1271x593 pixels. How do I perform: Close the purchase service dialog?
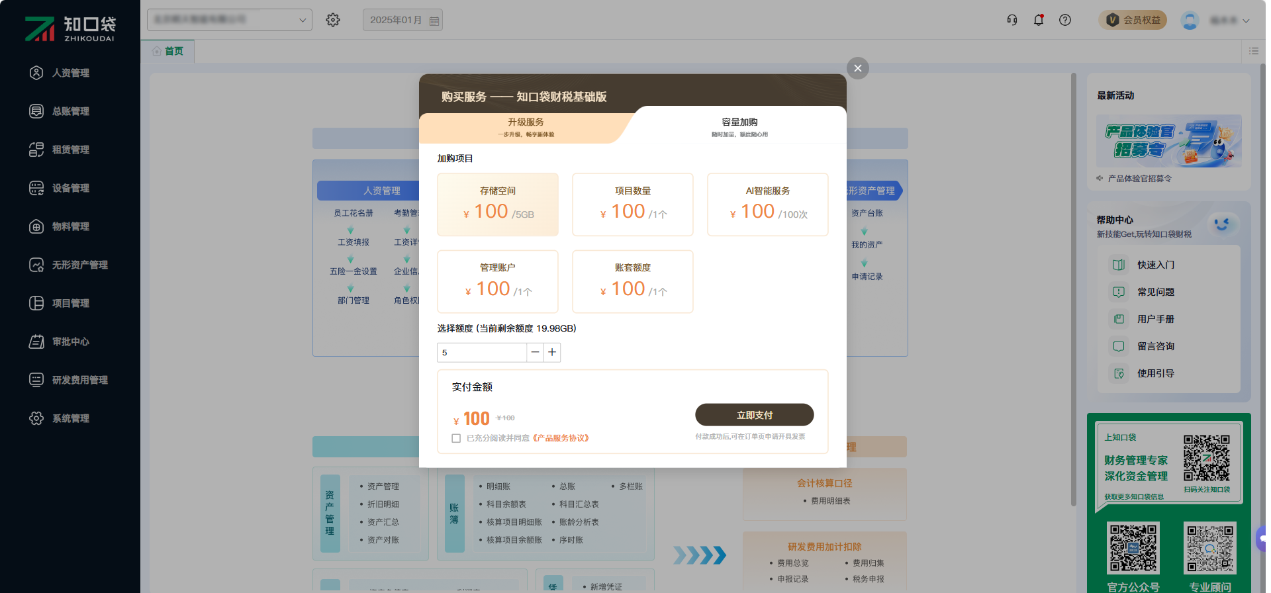[858, 68]
